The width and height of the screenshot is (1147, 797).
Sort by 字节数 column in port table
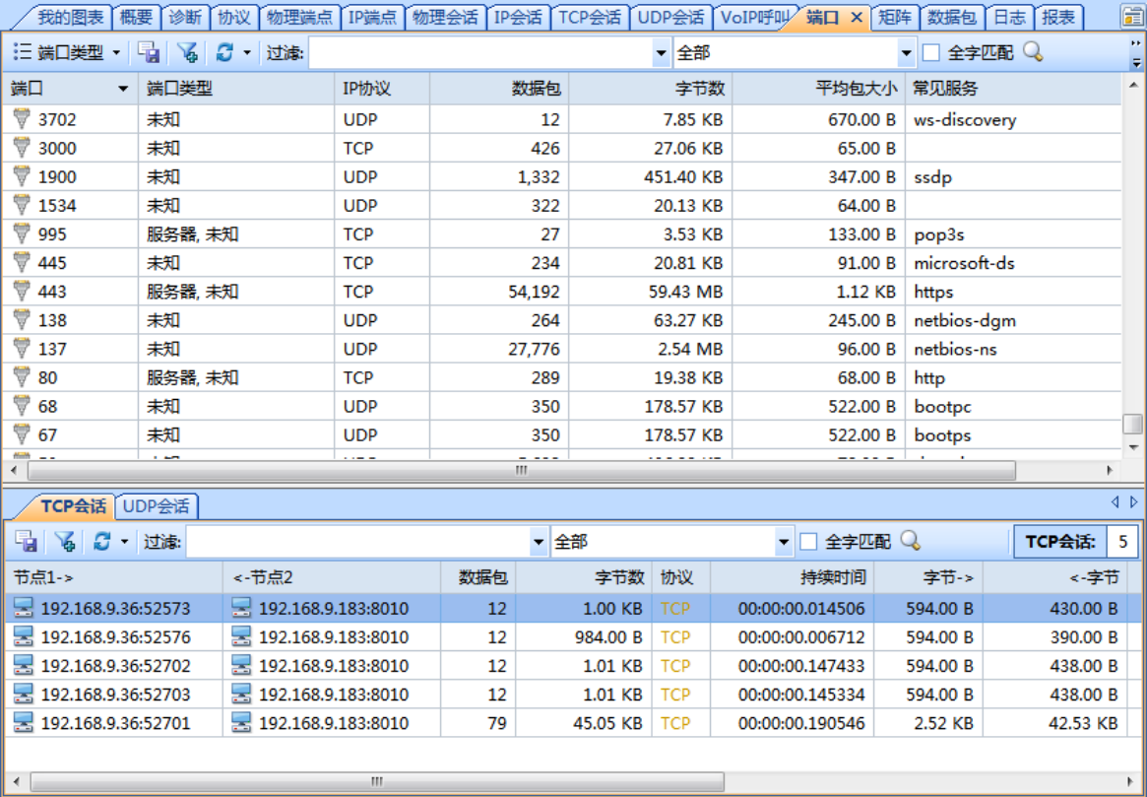pyautogui.click(x=651, y=89)
